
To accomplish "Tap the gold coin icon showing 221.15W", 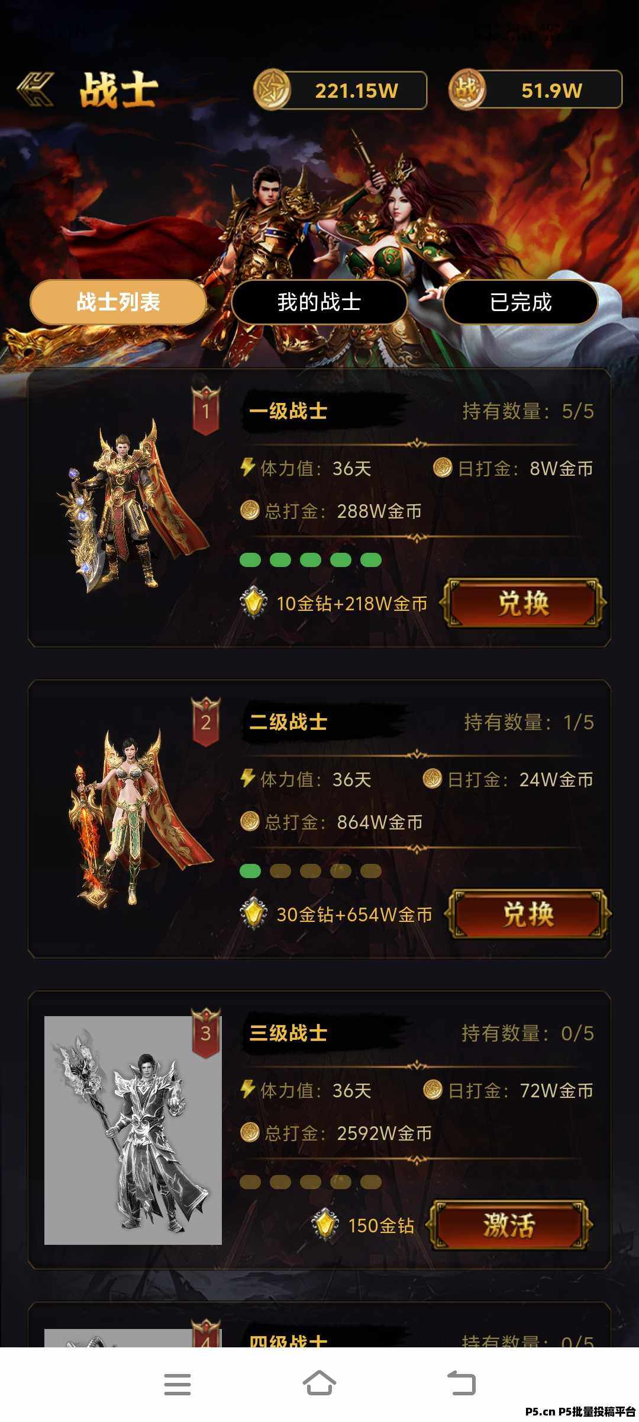I will pos(272,90).
